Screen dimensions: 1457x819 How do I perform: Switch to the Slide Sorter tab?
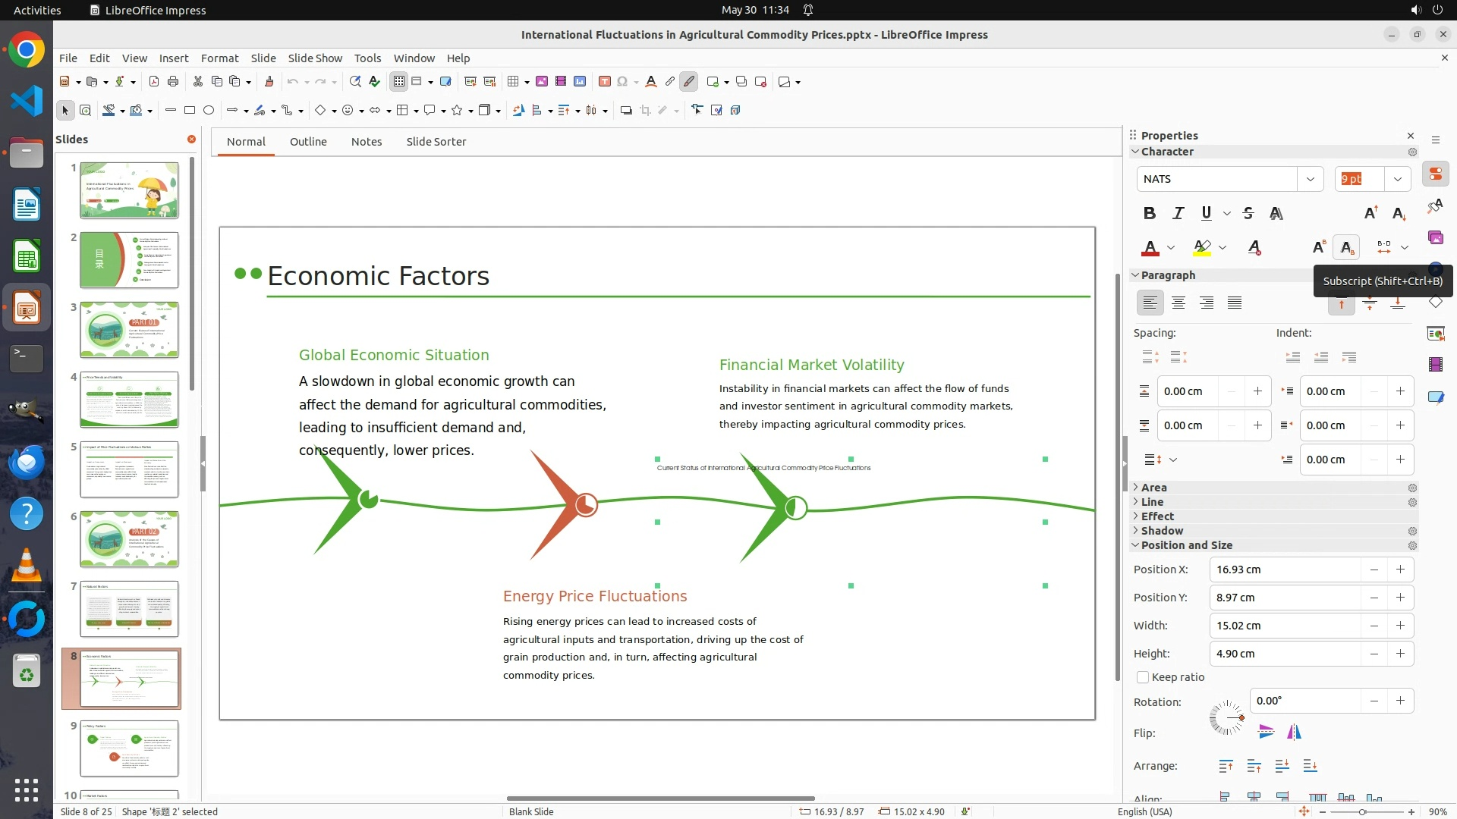436,142
